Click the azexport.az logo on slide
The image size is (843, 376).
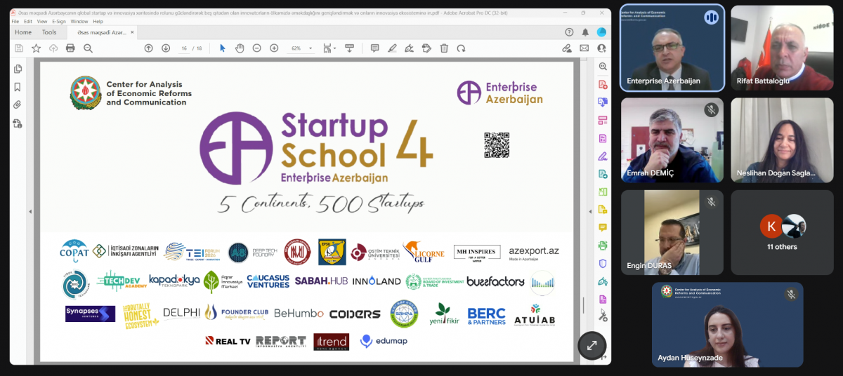(x=534, y=253)
